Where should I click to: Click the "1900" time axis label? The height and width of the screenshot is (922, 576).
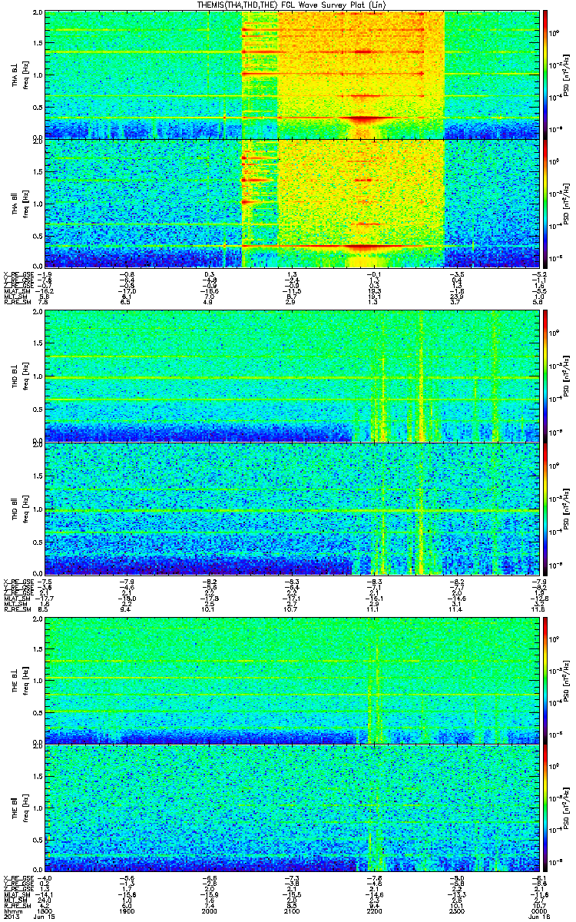pyautogui.click(x=127, y=910)
